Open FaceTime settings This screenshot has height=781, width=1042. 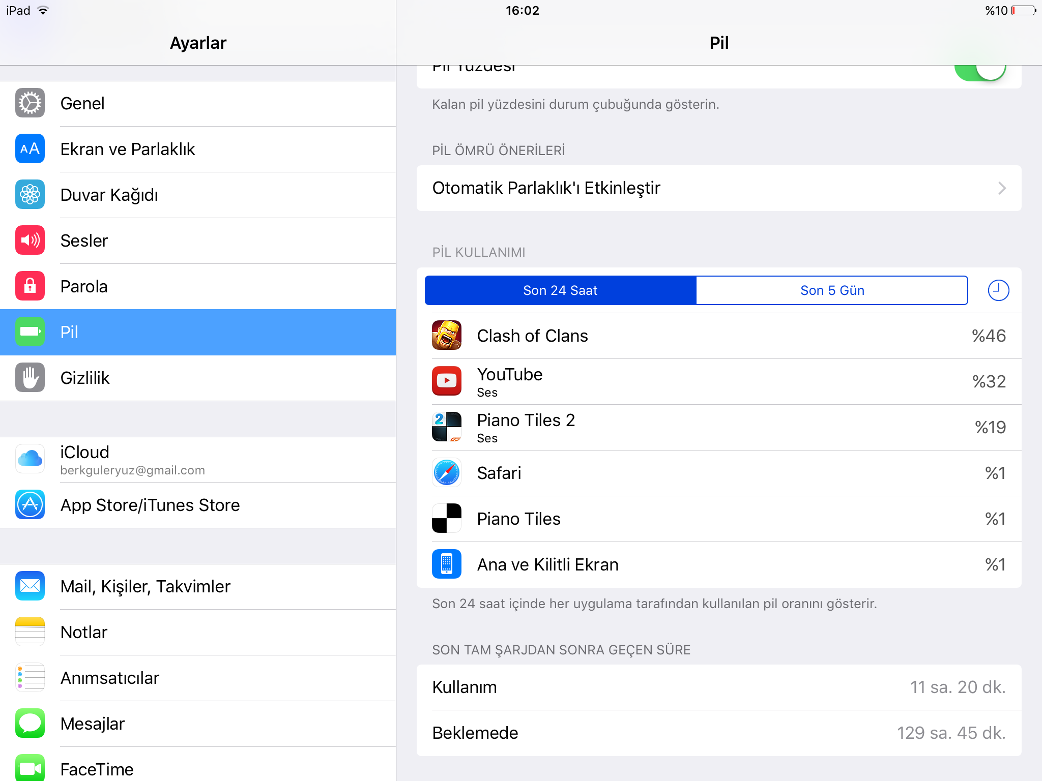coord(198,764)
